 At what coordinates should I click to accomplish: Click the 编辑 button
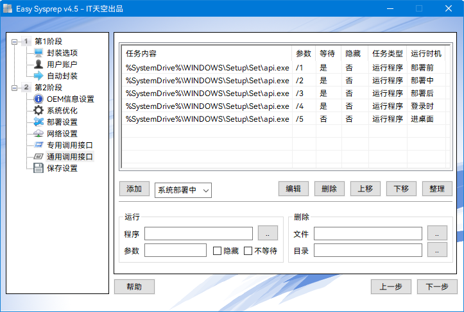[293, 189]
